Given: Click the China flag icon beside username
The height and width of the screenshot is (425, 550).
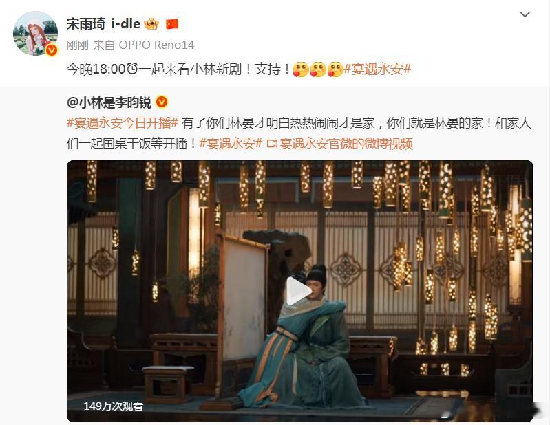Looking at the screenshot, I should click(x=172, y=24).
